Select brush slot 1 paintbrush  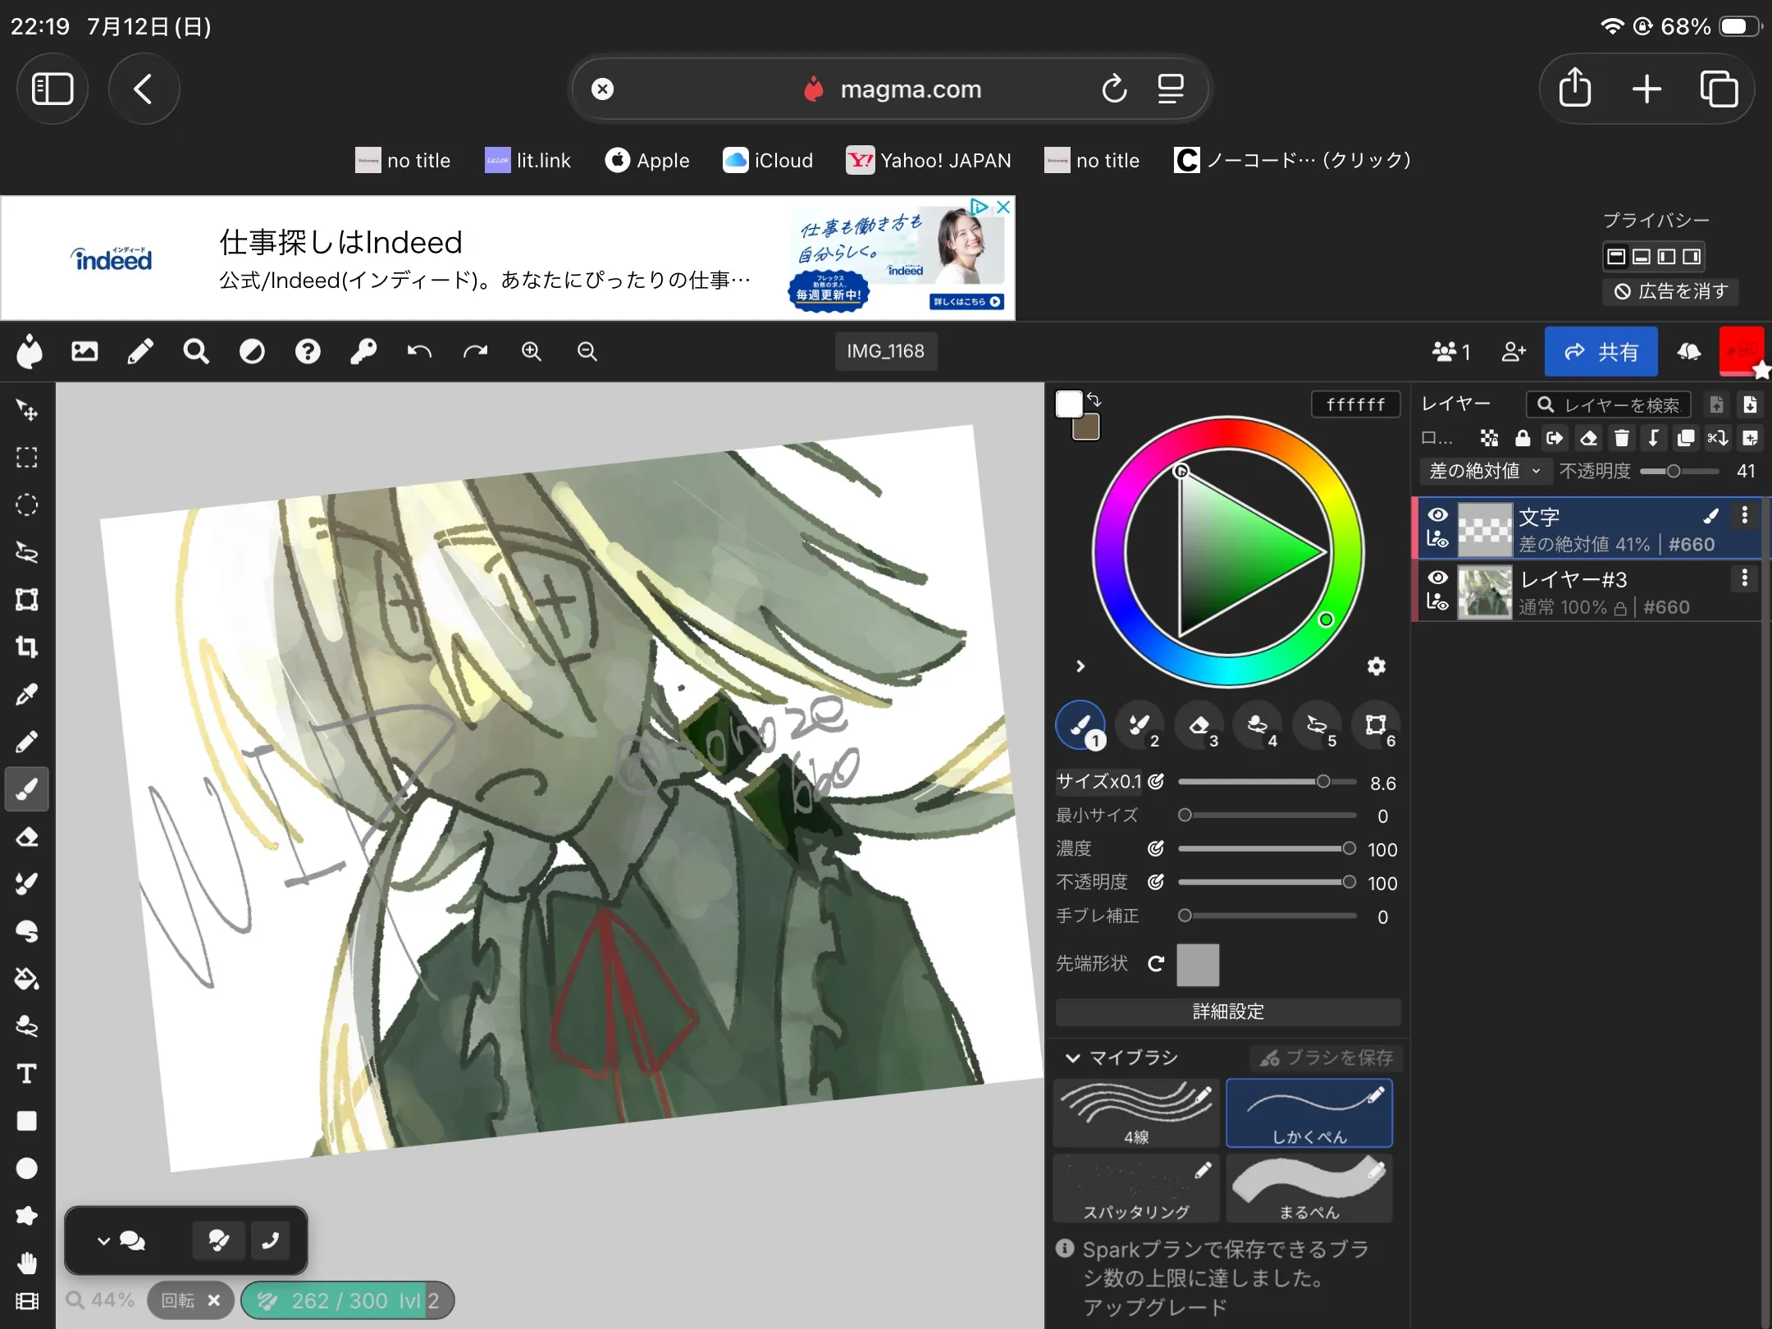point(1080,725)
